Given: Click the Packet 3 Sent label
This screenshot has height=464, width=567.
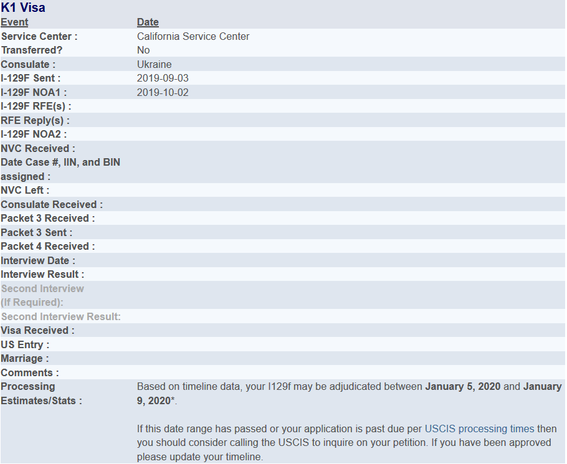Looking at the screenshot, I should pyautogui.click(x=37, y=232).
